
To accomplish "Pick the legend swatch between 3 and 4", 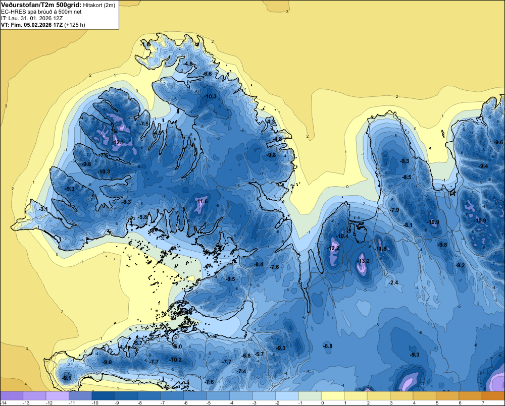I will [402, 396].
